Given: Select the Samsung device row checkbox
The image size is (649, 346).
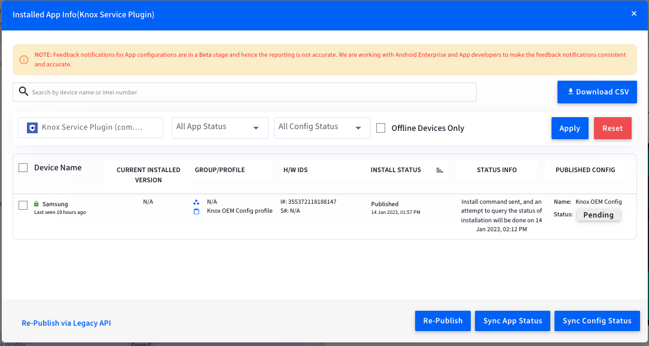Looking at the screenshot, I should (x=23, y=206).
